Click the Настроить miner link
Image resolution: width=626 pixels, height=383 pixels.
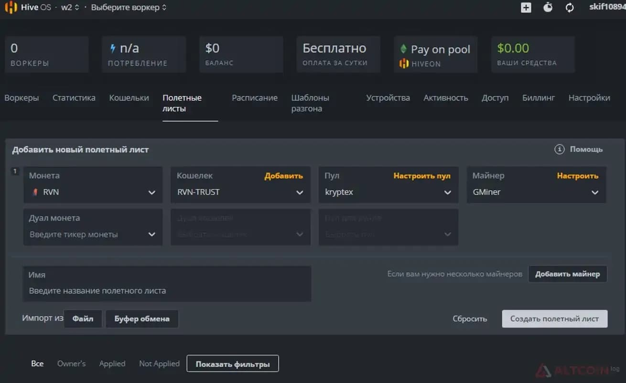coord(578,176)
